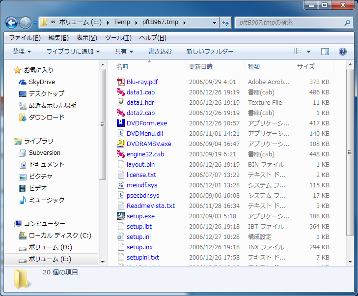The width and height of the screenshot is (358, 296).
Task: Open the 整理 dropdown in toolbar
Action: point(22,52)
